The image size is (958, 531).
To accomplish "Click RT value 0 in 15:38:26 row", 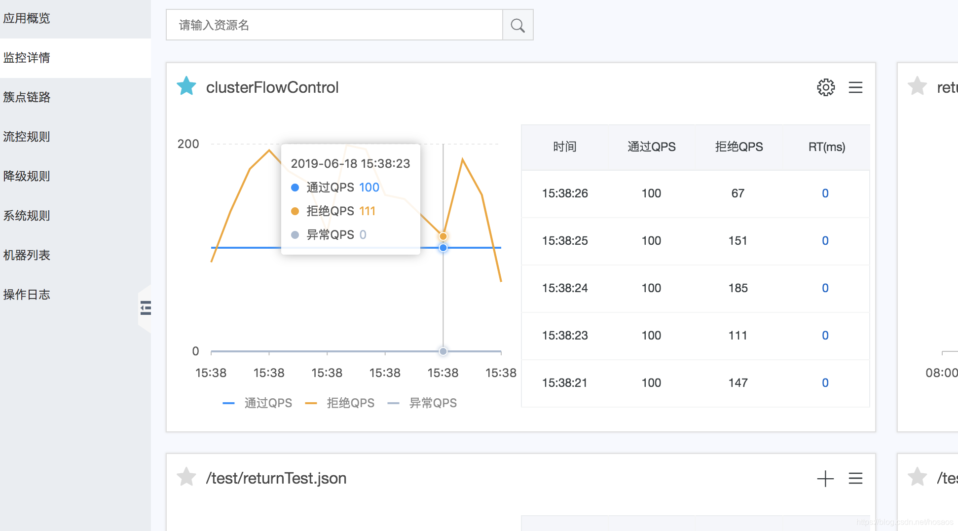I will 825,193.
